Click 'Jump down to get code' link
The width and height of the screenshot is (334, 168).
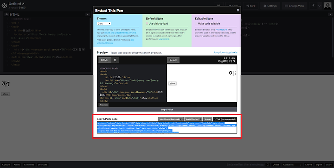[x=225, y=52]
